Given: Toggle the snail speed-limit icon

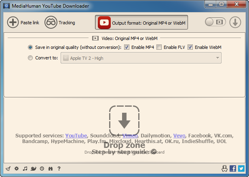Looking at the screenshot, I should 34,169.
